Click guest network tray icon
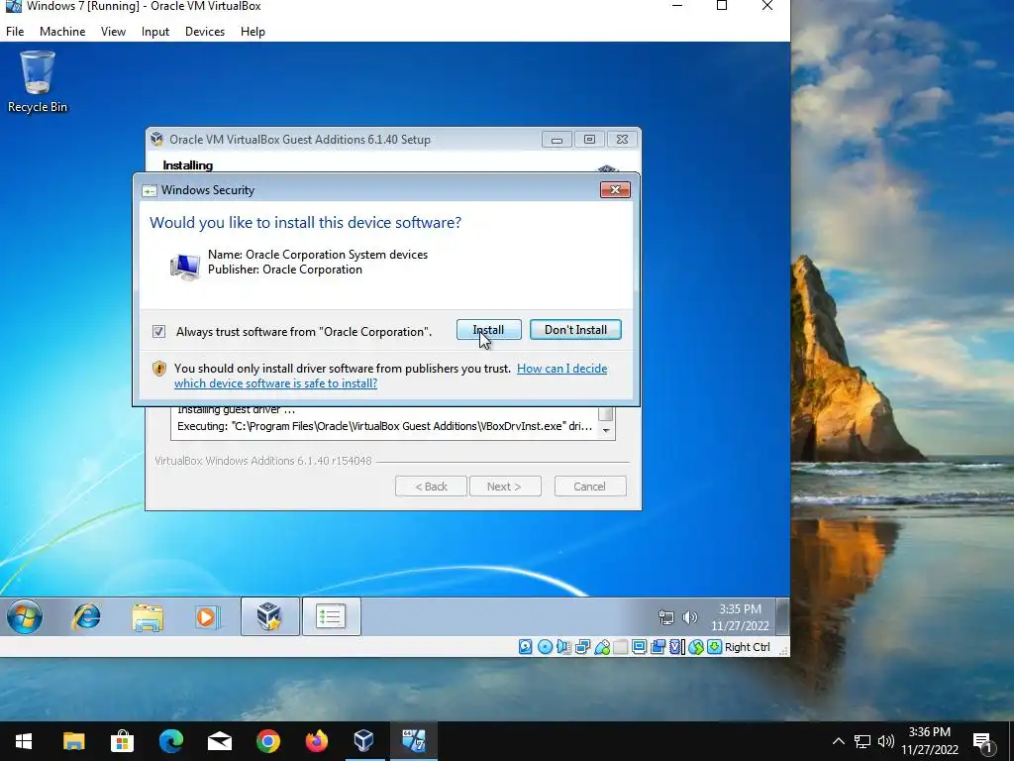The height and width of the screenshot is (761, 1014). [666, 617]
